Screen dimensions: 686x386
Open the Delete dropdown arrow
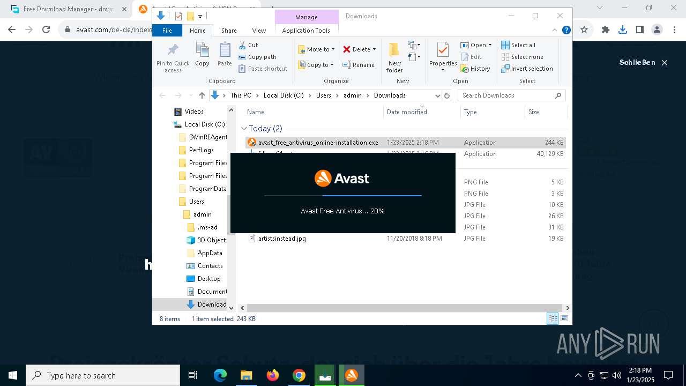click(374, 49)
